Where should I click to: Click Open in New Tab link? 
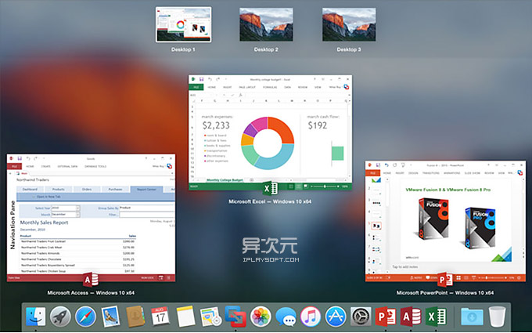coord(49,197)
